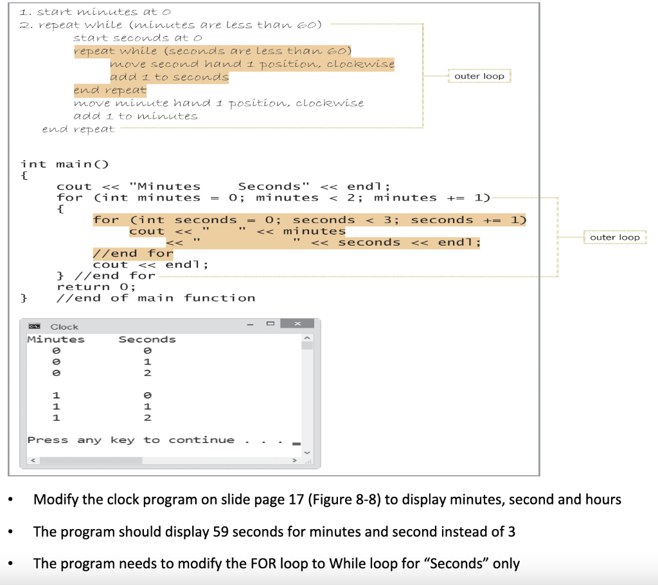
Task: Click the scroll-right arrow on horizontal scrollbar
Action: (294, 461)
